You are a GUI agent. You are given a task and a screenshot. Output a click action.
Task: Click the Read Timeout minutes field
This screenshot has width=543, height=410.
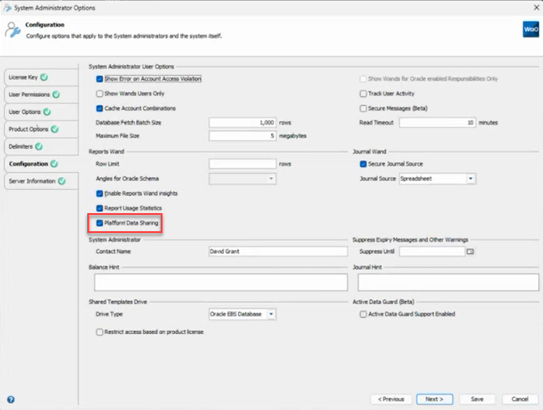(437, 122)
